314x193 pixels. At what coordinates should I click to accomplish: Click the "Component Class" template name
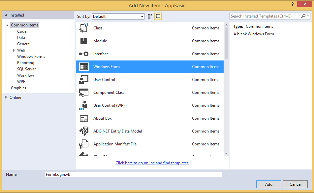tap(109, 93)
